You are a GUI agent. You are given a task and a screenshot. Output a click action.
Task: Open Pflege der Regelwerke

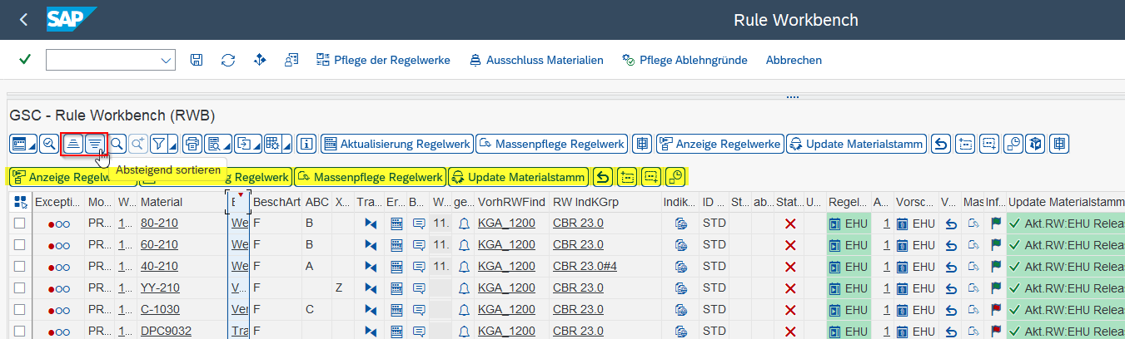tap(383, 60)
